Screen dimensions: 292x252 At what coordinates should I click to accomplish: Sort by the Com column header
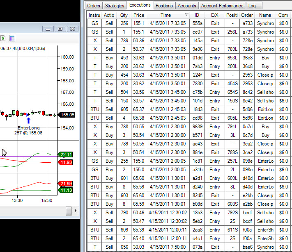pyautogui.click(x=283, y=15)
